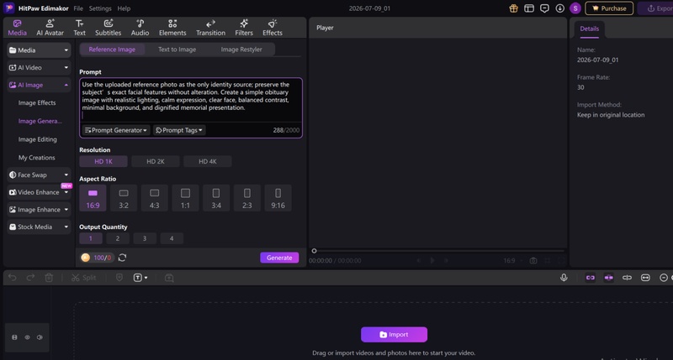Click the delete trash icon
The image size is (673, 360).
click(x=49, y=278)
